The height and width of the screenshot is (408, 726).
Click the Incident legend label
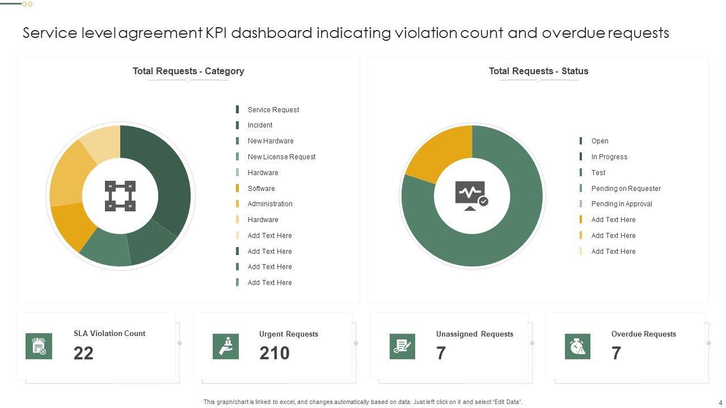click(260, 125)
